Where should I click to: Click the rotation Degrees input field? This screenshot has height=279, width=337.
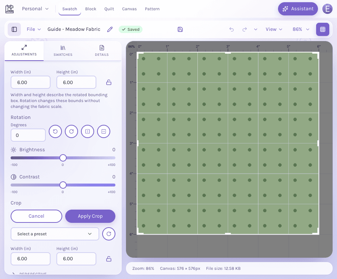pos(28,135)
